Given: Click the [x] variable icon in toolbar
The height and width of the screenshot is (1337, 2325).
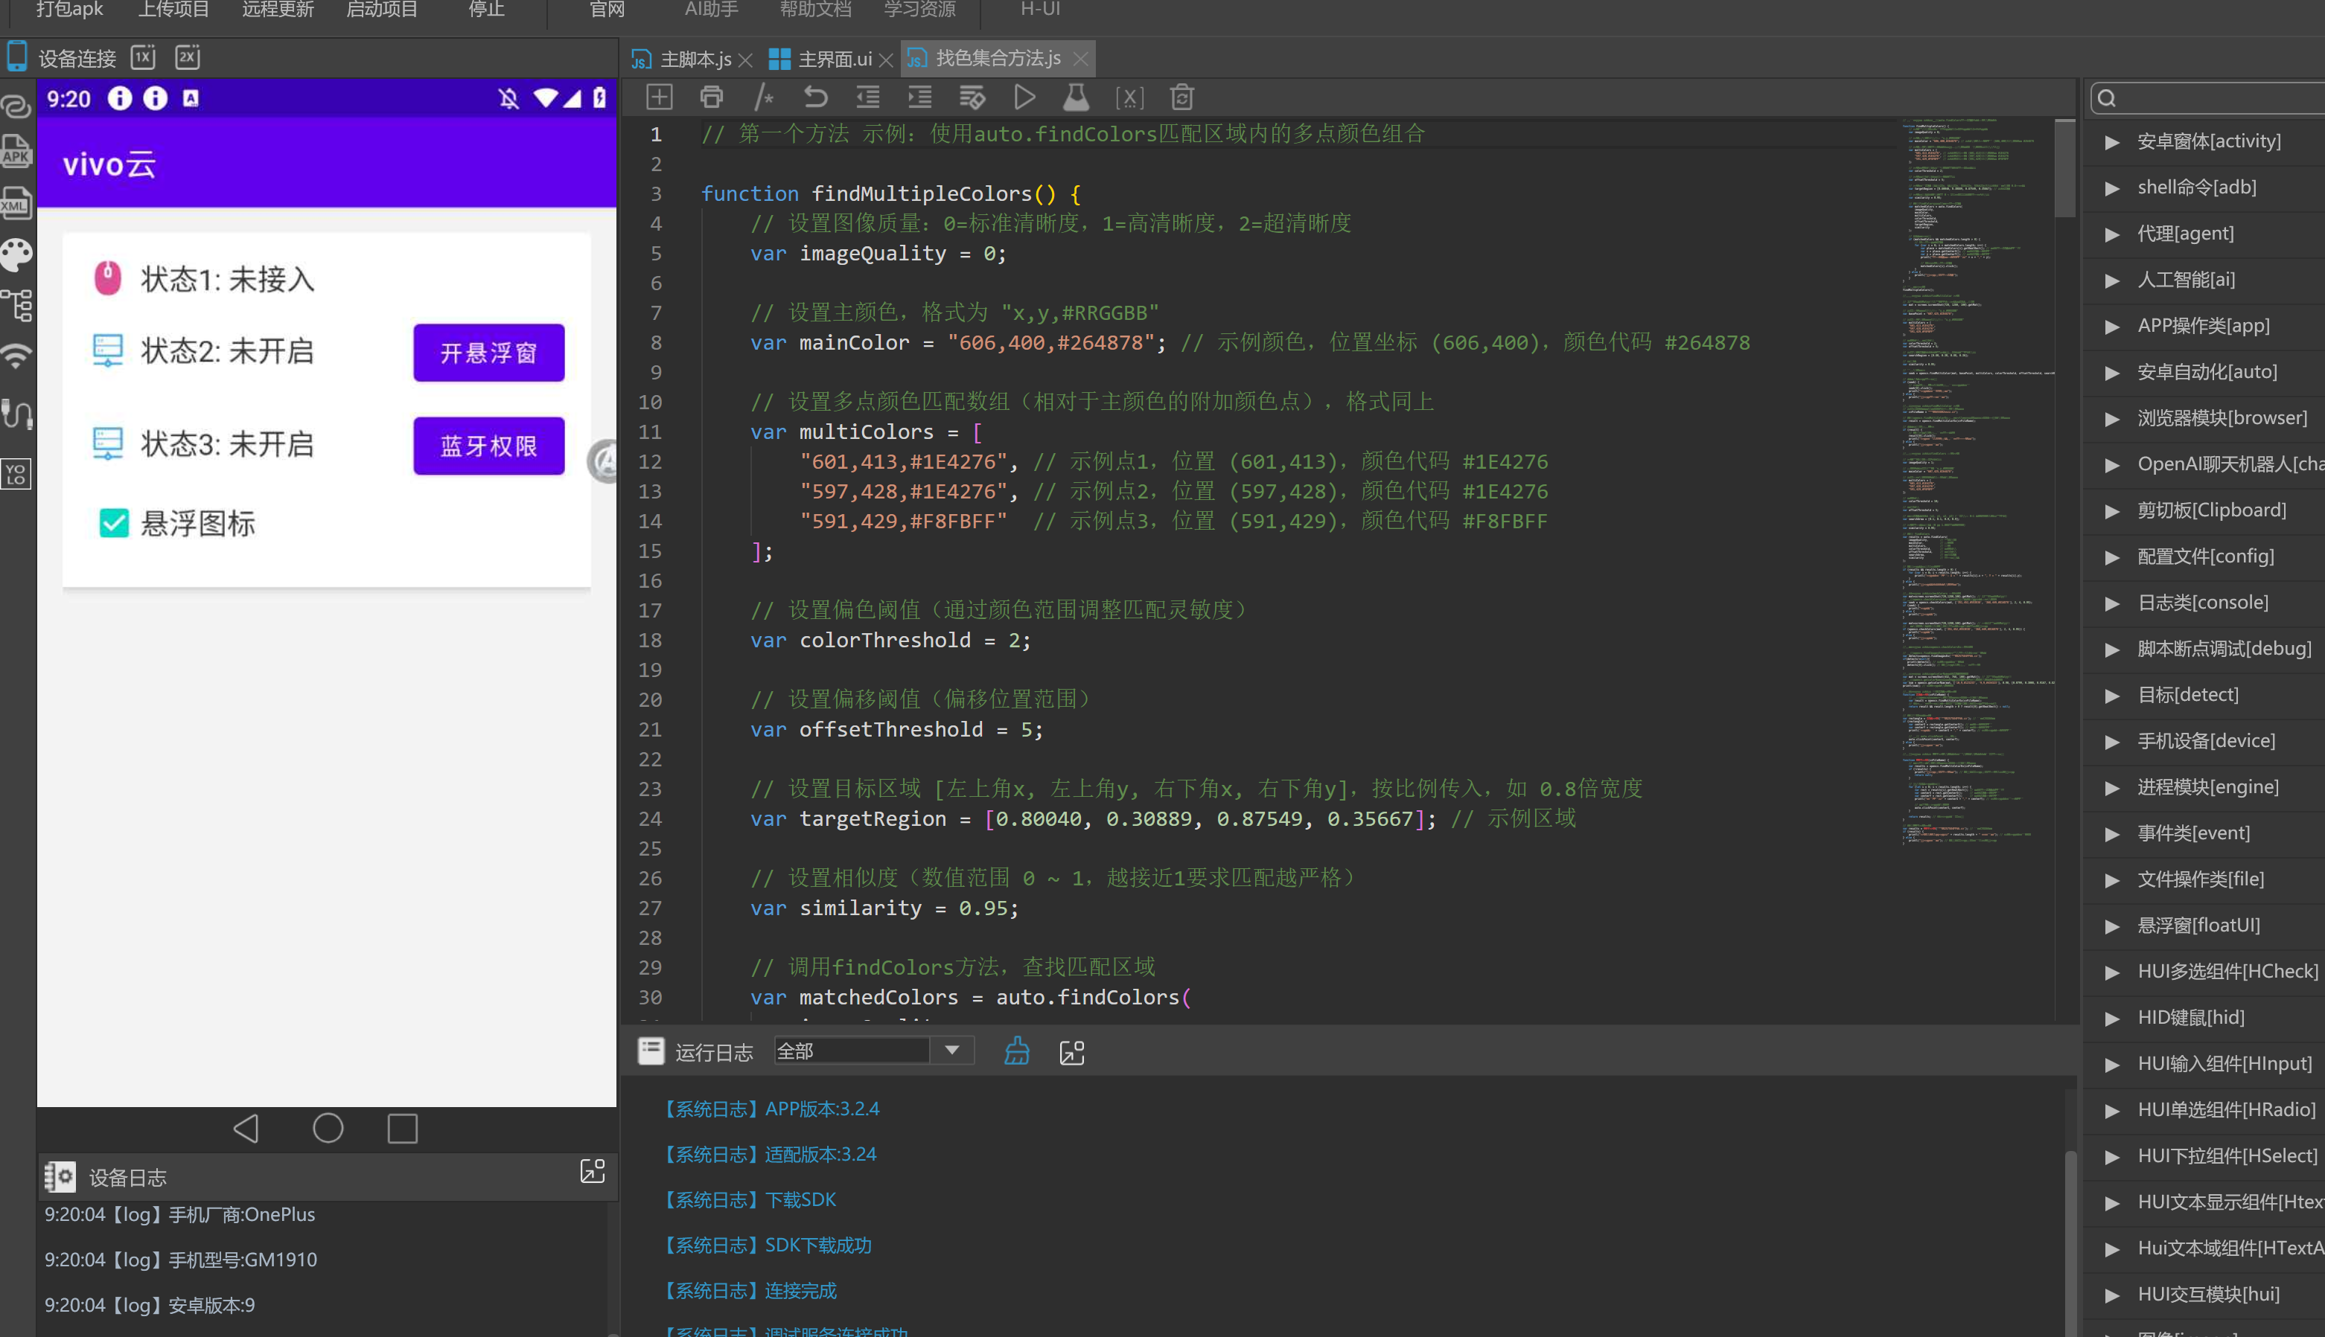Looking at the screenshot, I should (x=1129, y=97).
